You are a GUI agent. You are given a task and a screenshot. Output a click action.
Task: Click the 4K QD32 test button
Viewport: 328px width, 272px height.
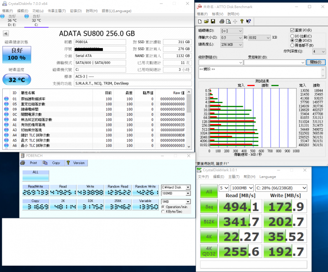coord(209,251)
